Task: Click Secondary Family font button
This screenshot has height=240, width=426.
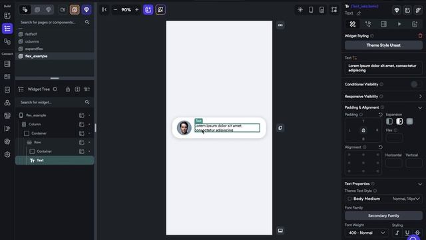Action: pyautogui.click(x=383, y=215)
